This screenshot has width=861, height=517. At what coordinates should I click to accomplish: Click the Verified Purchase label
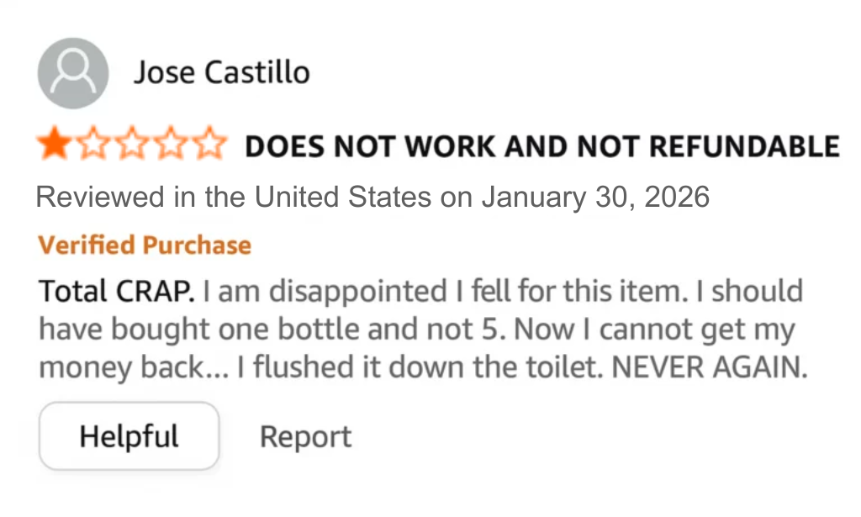(145, 245)
